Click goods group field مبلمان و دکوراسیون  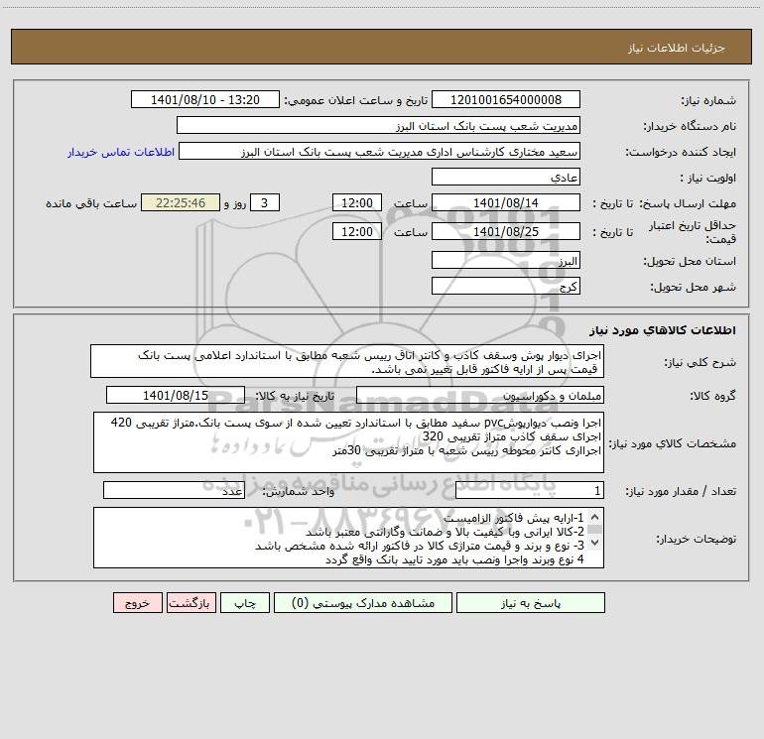(x=480, y=395)
